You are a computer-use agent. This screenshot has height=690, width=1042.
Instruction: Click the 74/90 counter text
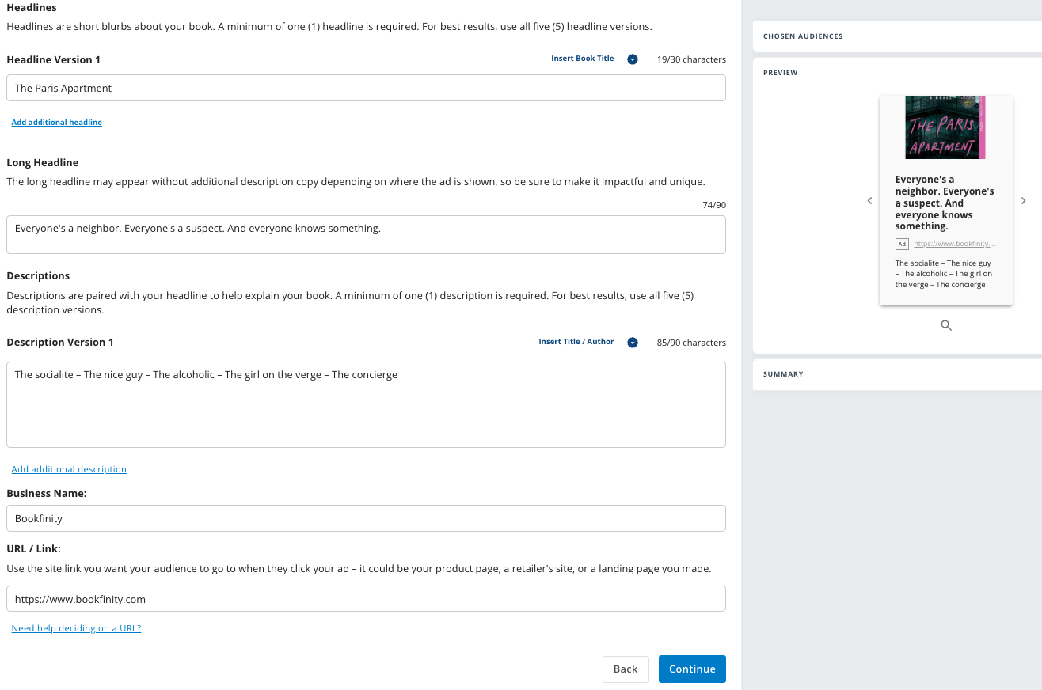point(714,205)
